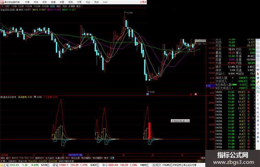Click the 最高 value 12.27

[x=231, y=53]
